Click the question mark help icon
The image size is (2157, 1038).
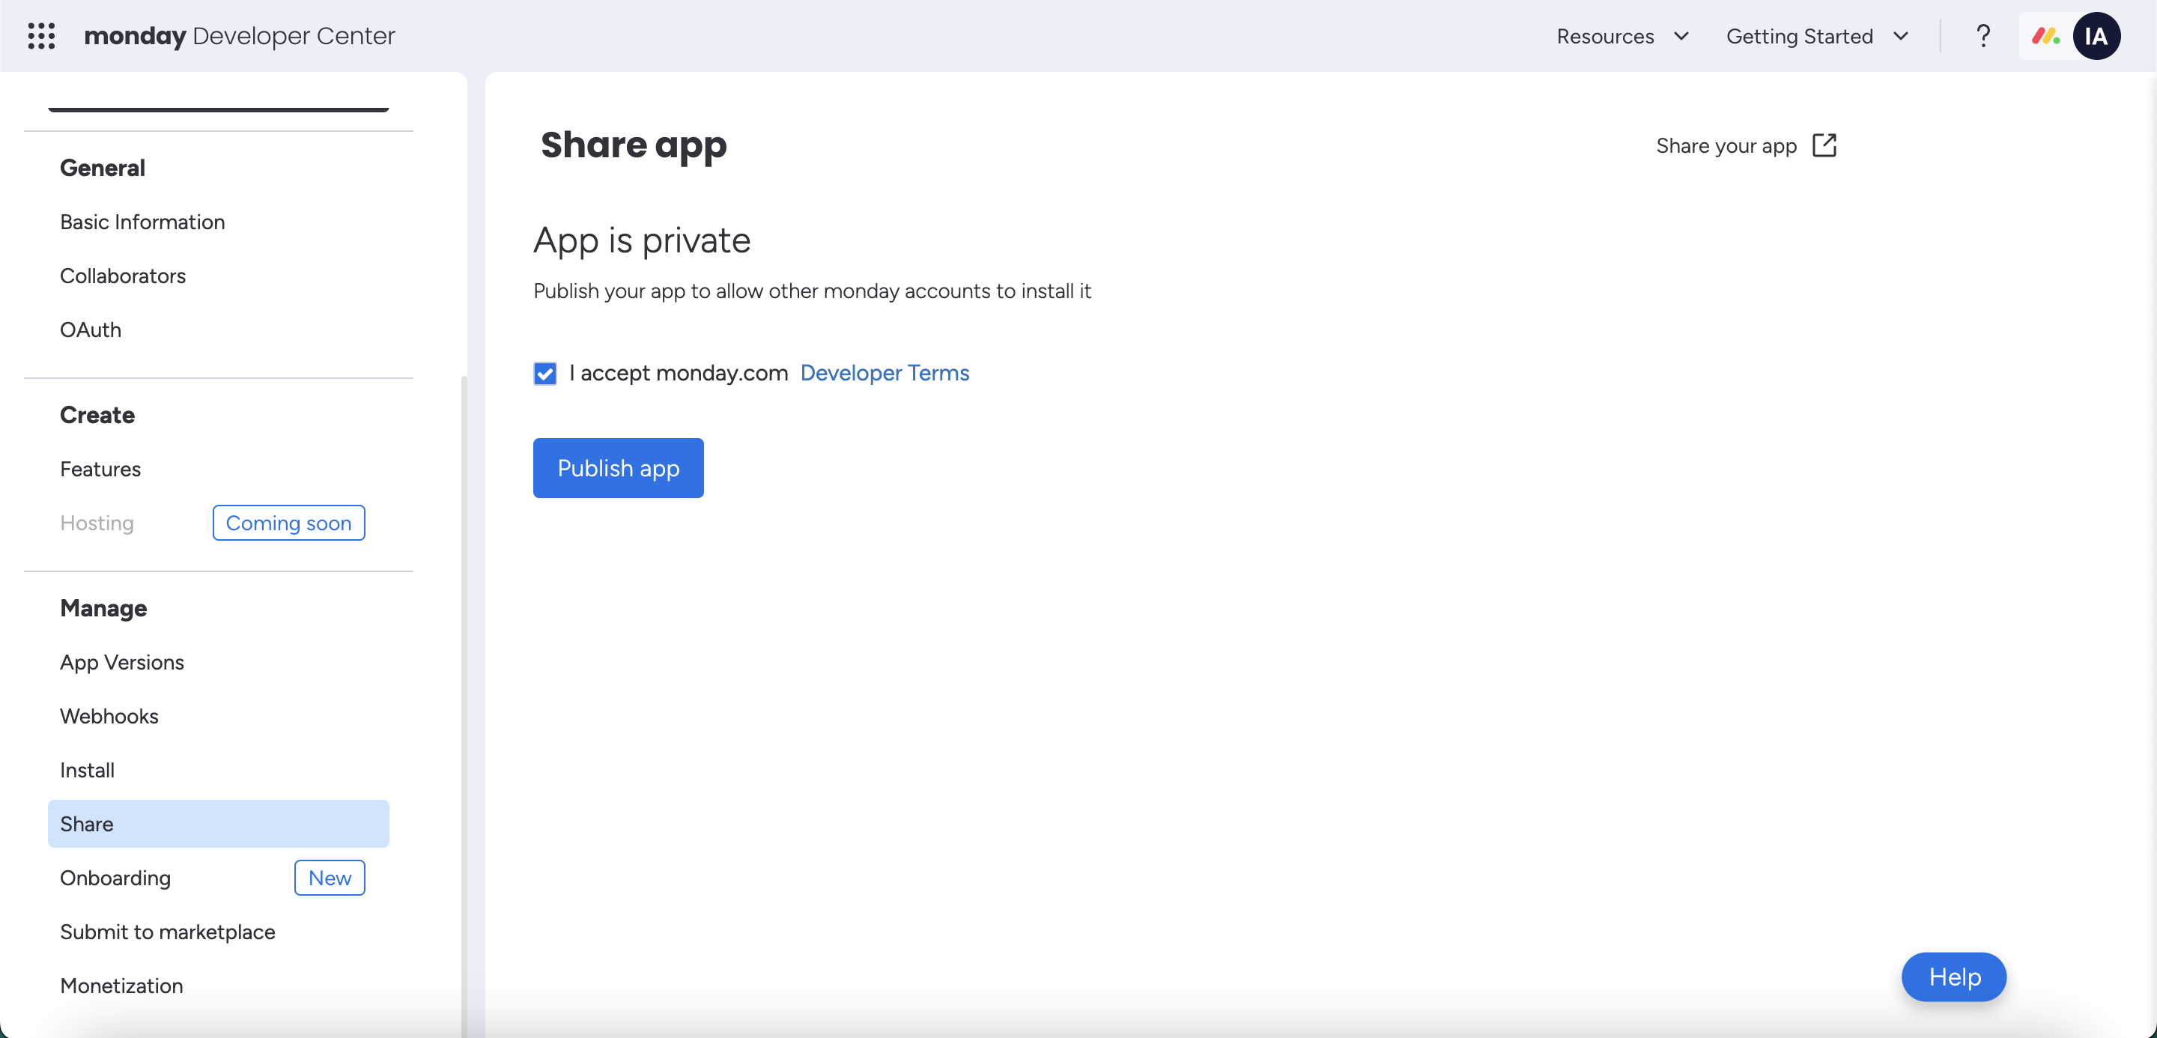1982,36
